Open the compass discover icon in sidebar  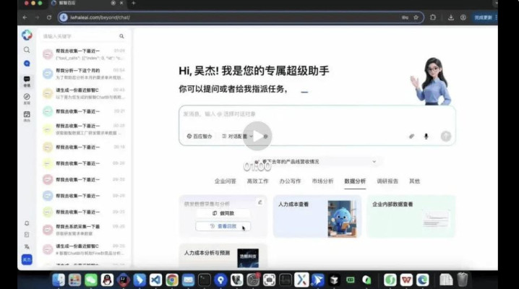tap(27, 96)
